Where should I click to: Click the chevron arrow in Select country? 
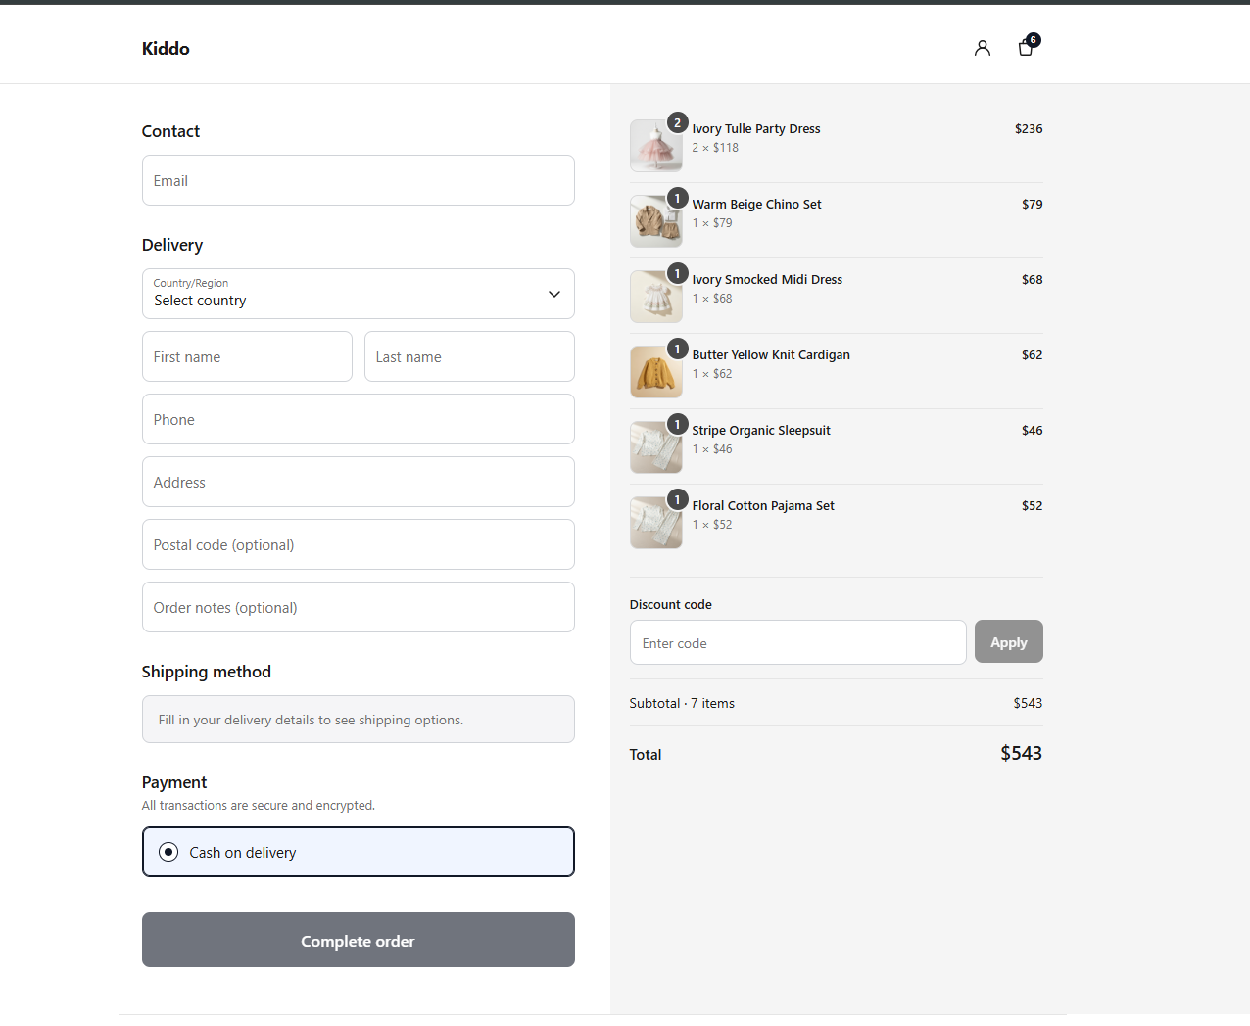pos(554,294)
